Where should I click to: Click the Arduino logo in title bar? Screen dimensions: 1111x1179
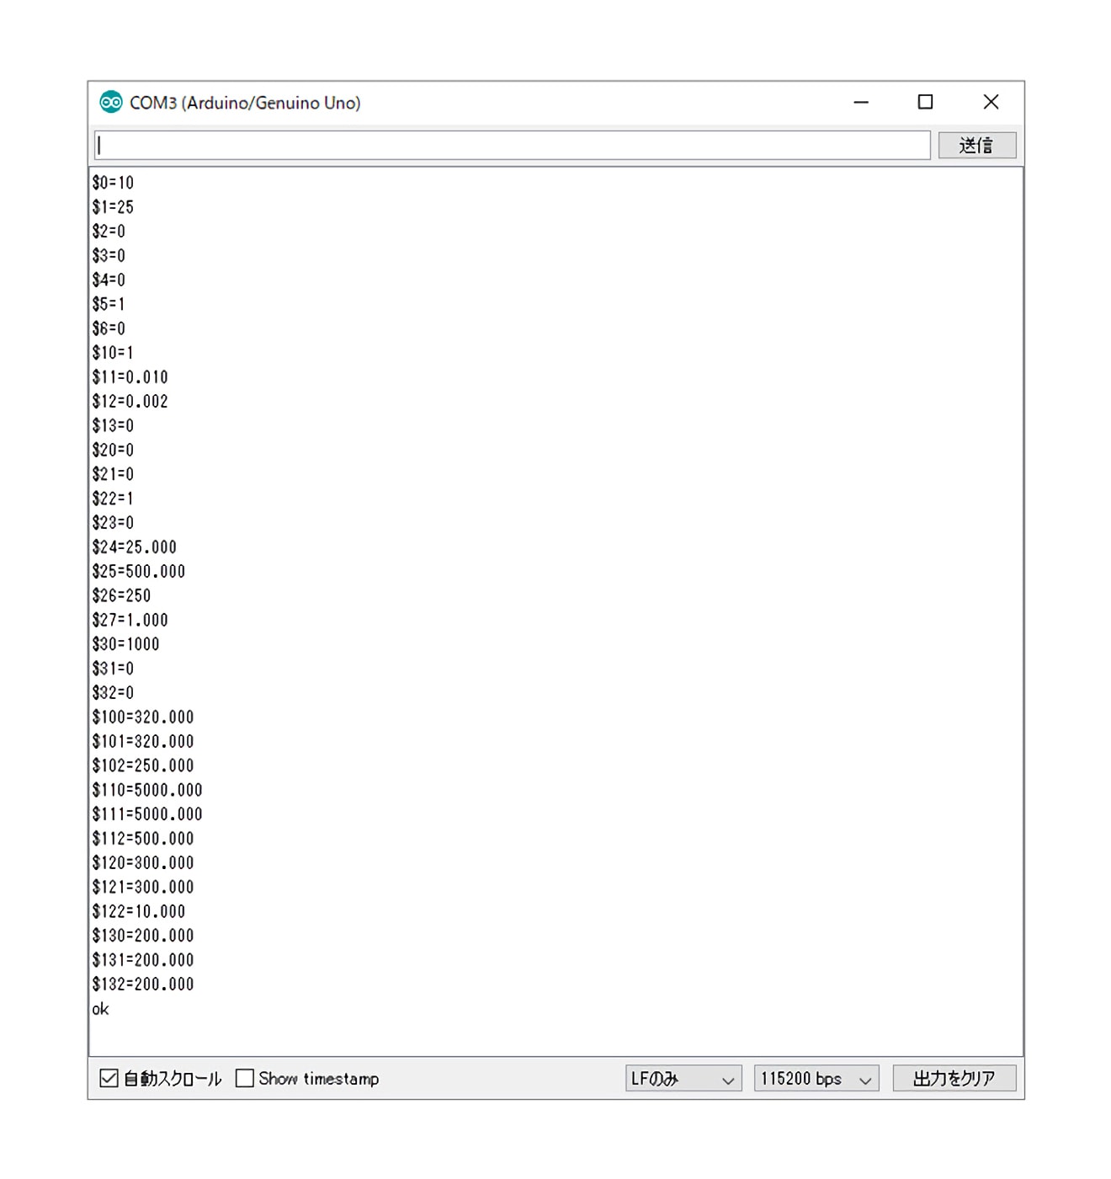(111, 103)
